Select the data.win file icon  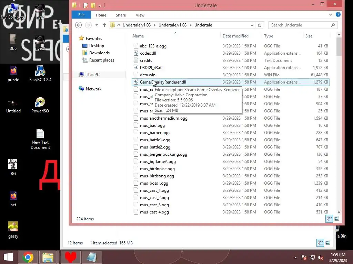(136, 75)
